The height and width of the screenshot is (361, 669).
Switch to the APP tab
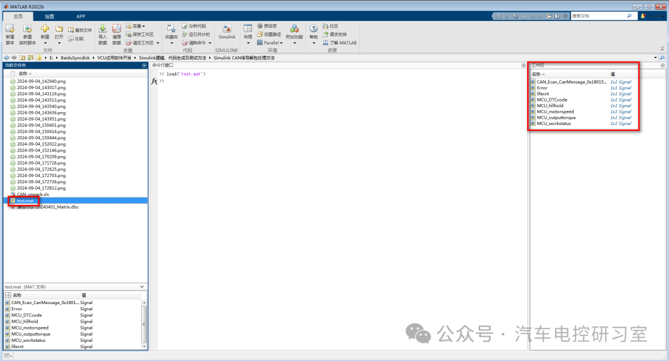(81, 16)
